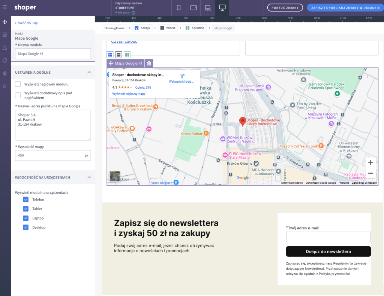Switch map to satellite view thumbnail
This screenshot has width=384, height=296.
pyautogui.click(x=115, y=176)
